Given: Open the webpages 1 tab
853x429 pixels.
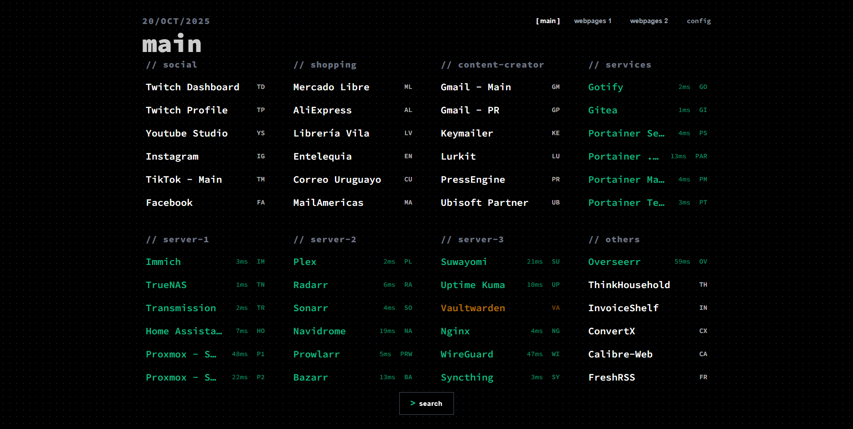Looking at the screenshot, I should click(x=593, y=21).
